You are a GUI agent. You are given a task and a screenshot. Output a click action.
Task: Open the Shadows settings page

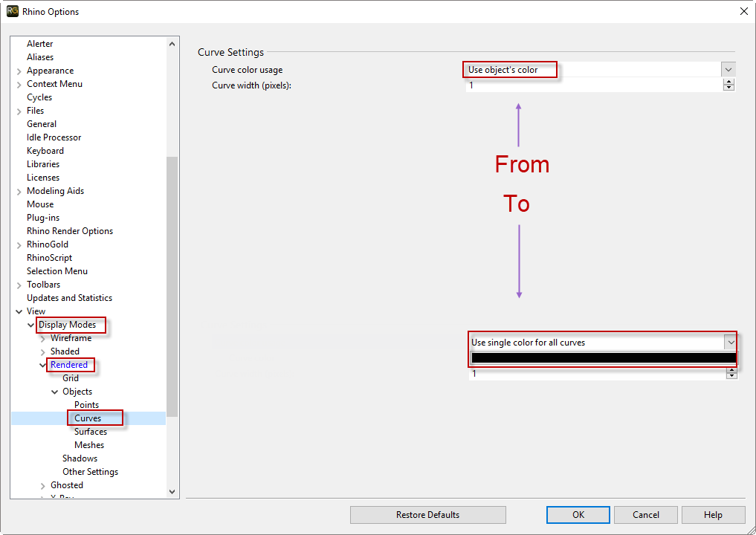[x=80, y=458]
